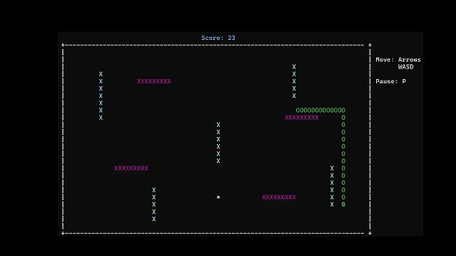Click the green snake's horizontal body segment
Image resolution: width=456 pixels, height=256 pixels.
pos(321,111)
